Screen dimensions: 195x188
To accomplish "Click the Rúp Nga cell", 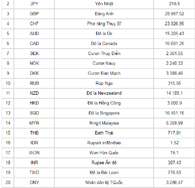I will (x=104, y=83).
